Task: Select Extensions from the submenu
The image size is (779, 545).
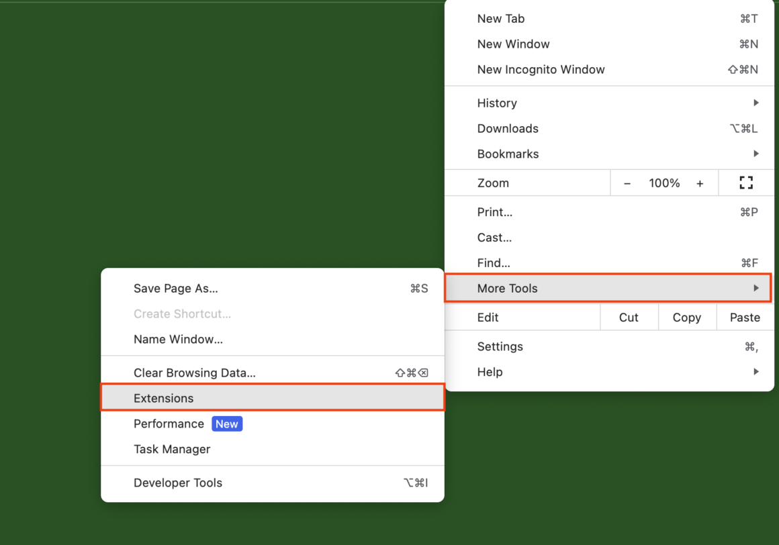Action: tap(163, 398)
